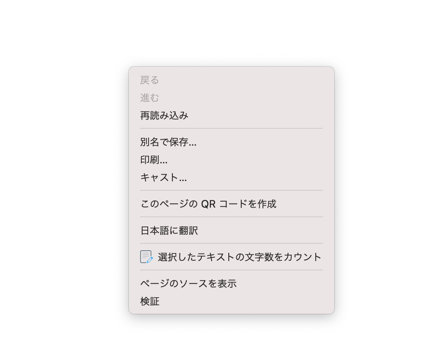The height and width of the screenshot is (350, 426).
Task: Print the page from the context menu
Action: [154, 160]
